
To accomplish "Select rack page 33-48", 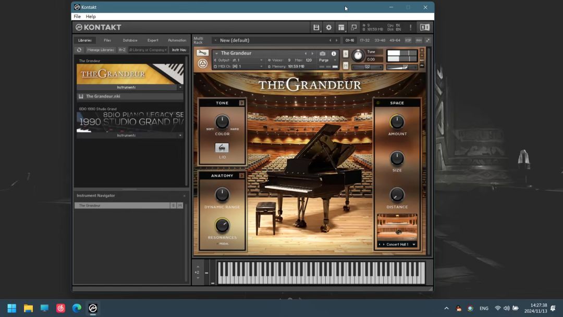I will click(380, 40).
